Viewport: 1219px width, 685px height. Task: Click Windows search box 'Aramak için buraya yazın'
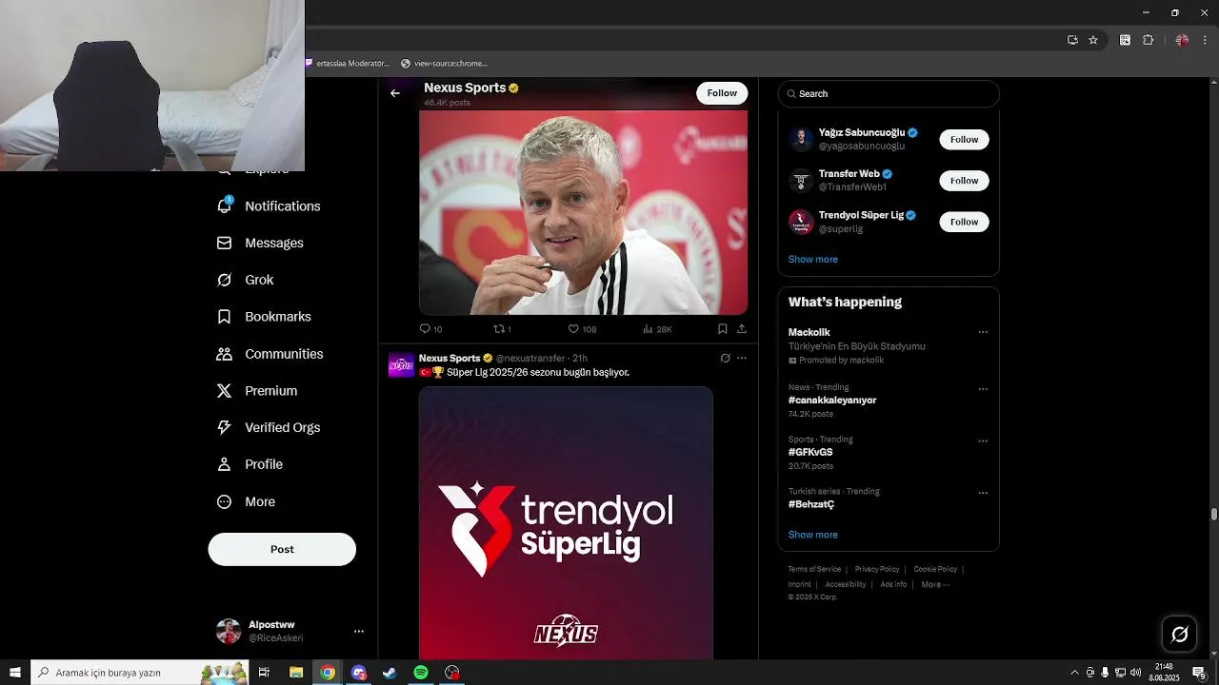click(140, 673)
